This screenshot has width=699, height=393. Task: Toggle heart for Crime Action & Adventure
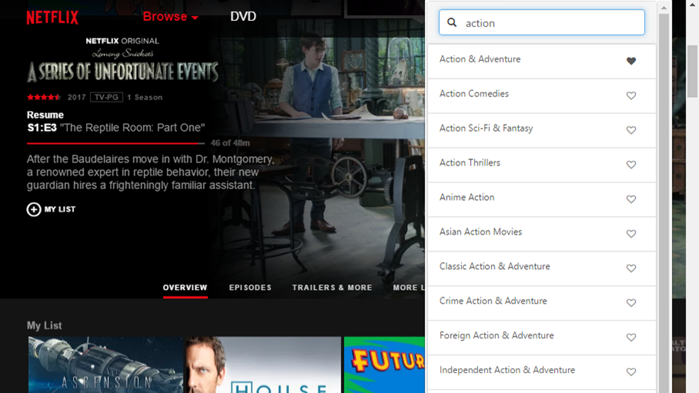click(631, 303)
